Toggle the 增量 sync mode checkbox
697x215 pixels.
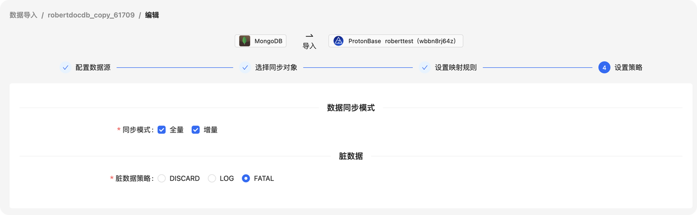coord(195,130)
